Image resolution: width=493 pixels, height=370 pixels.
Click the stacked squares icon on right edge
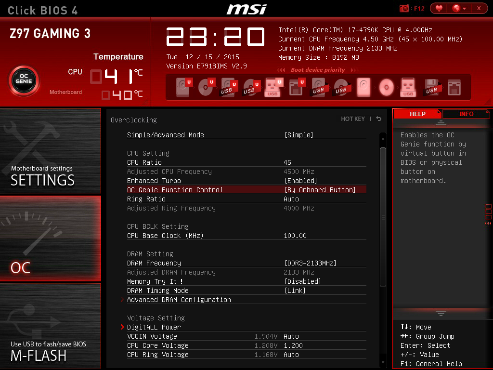[488, 211]
